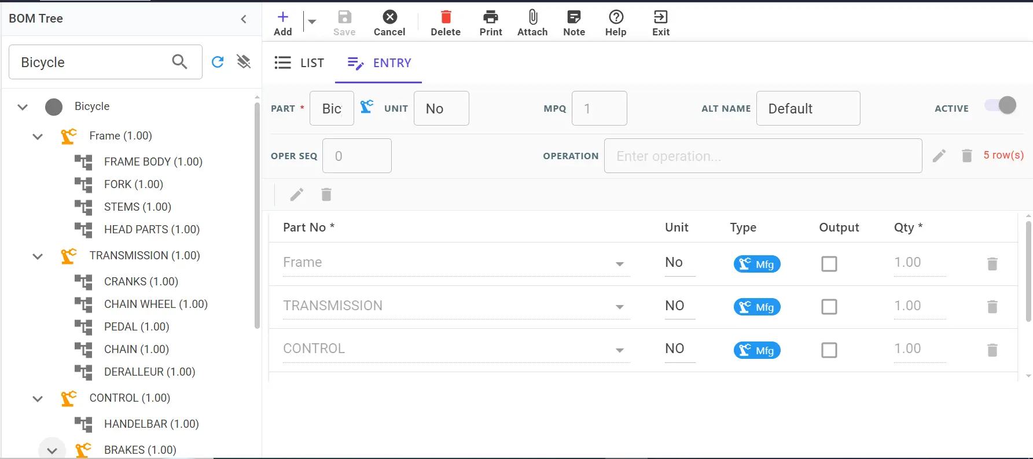Viewport: 1033px width, 459px height.
Task: Collapse the TRANSMISSION tree node
Action: (38, 256)
